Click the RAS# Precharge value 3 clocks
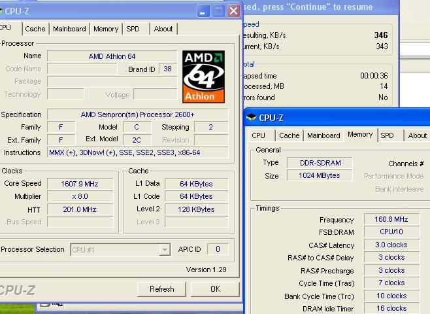This screenshot has width=430, height=314. [x=391, y=270]
